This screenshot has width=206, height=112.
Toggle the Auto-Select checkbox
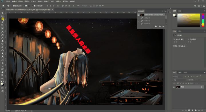14,6
